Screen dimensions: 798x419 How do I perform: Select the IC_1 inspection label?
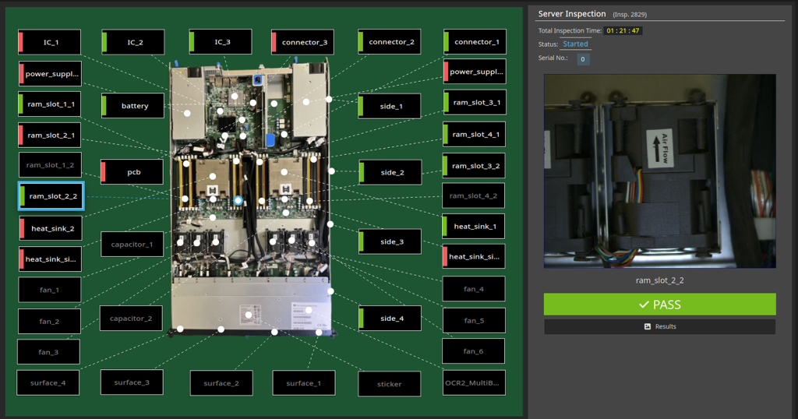coord(50,42)
